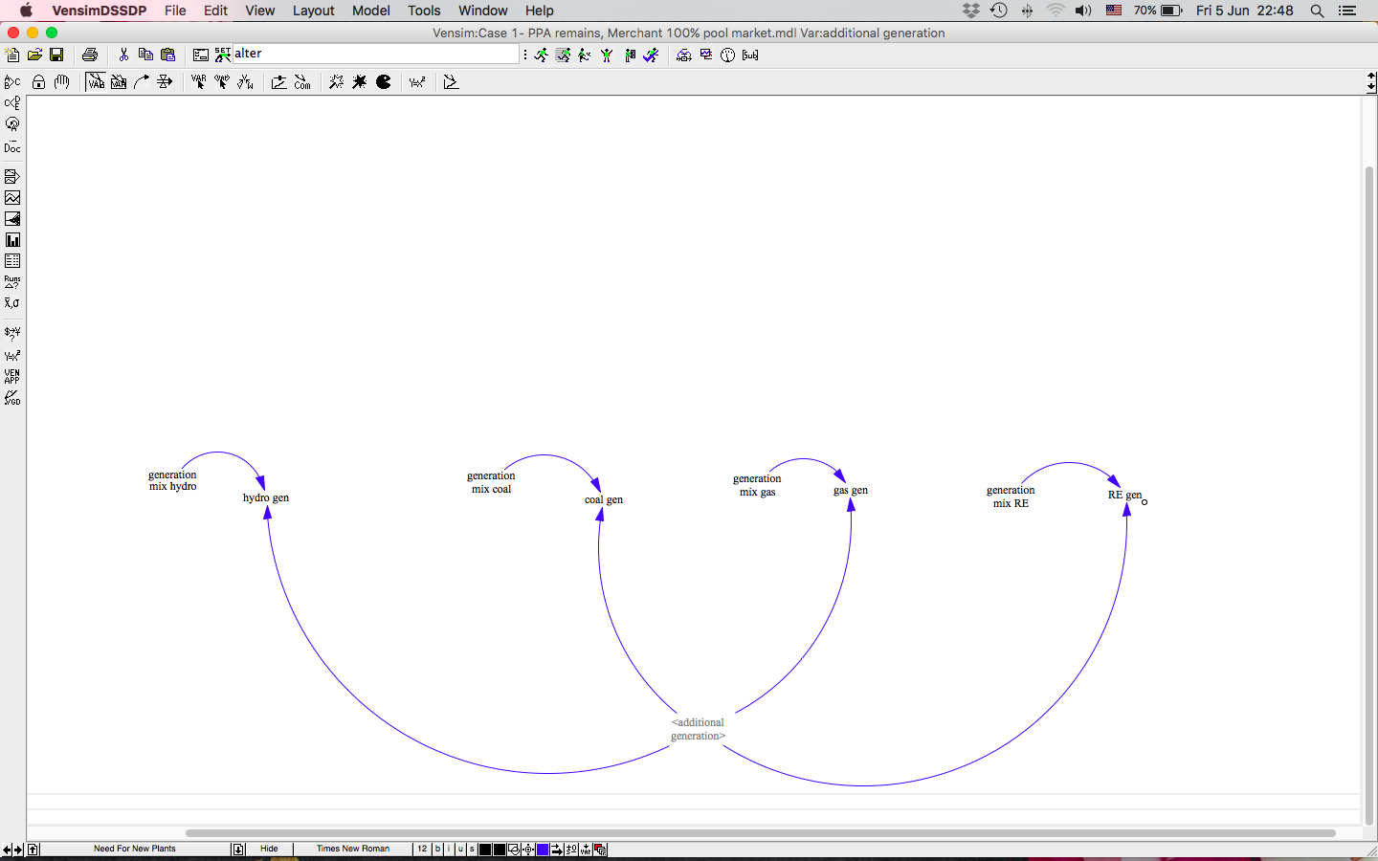
Task: Open the view list at Need For New Plants
Action: (x=135, y=850)
